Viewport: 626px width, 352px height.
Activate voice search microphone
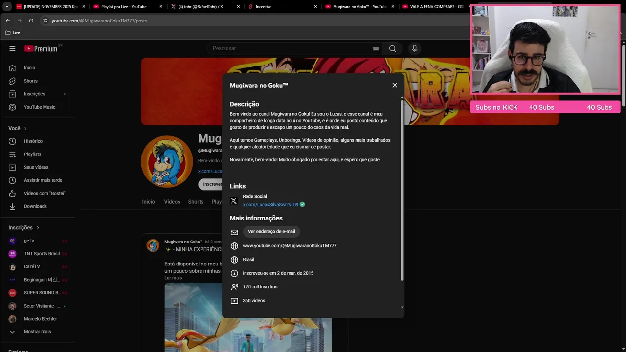(415, 48)
